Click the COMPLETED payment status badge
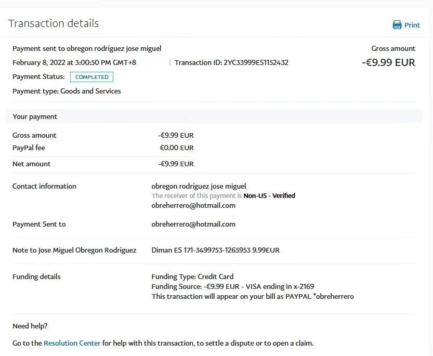 [x=91, y=77]
